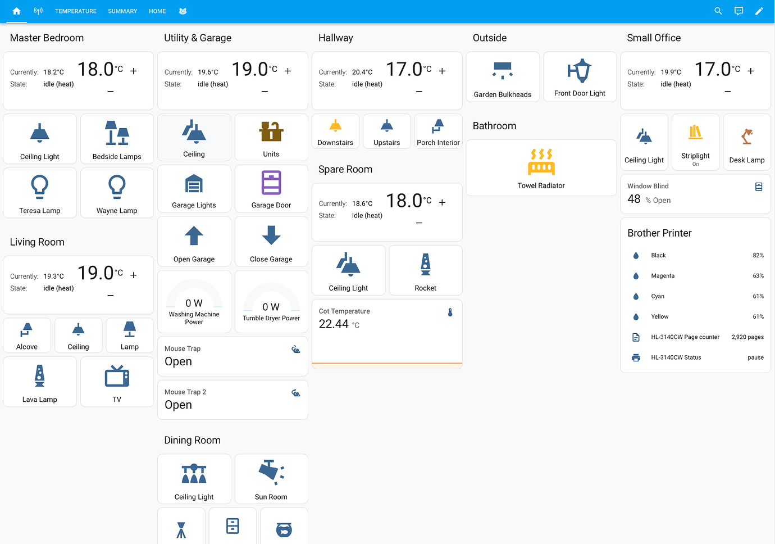Open Tumble Dryer Power gauge
This screenshot has width=775, height=544.
[271, 302]
